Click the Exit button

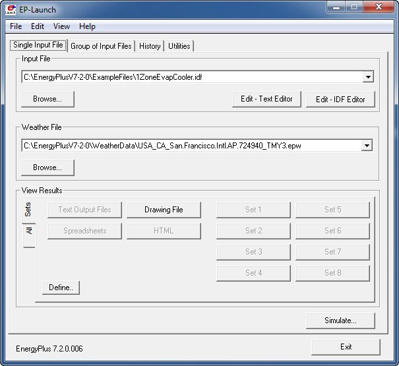click(346, 347)
